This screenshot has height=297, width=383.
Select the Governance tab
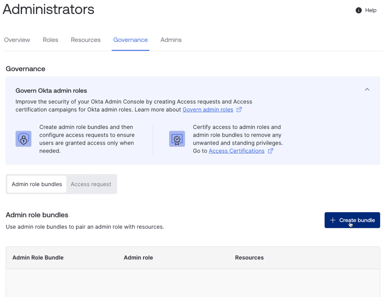point(131,40)
